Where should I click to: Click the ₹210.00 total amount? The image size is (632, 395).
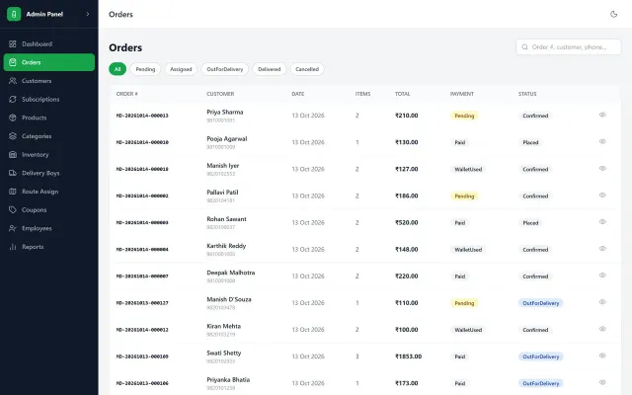click(x=406, y=116)
